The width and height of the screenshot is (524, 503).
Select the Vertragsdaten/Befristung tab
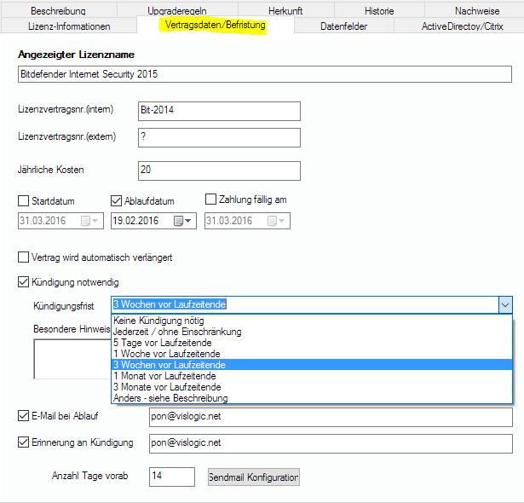(x=216, y=25)
